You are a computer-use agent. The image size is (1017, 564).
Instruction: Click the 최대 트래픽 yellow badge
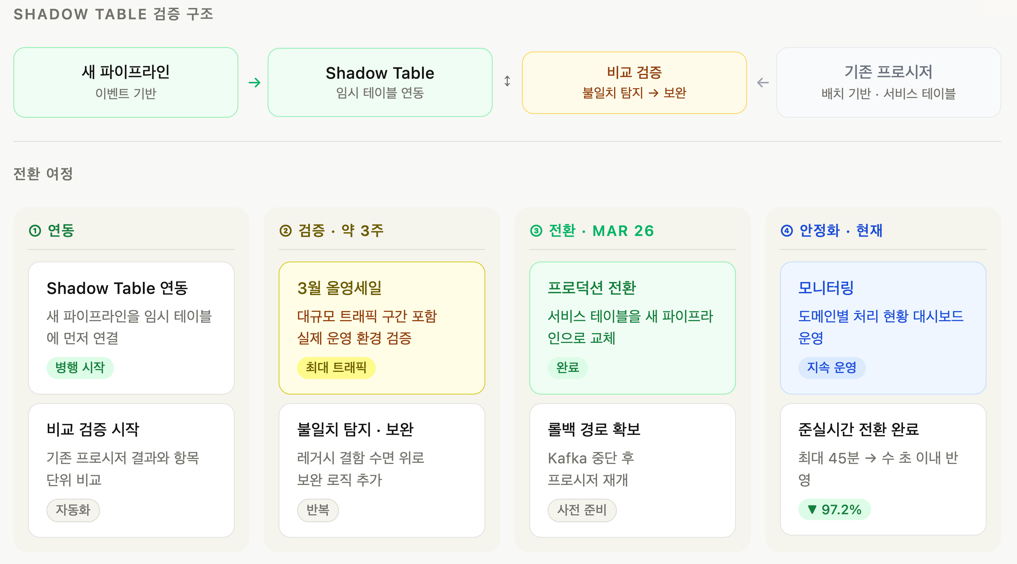tap(336, 368)
